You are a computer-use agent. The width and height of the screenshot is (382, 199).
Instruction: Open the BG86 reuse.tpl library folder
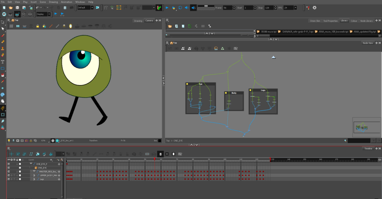[267, 32]
